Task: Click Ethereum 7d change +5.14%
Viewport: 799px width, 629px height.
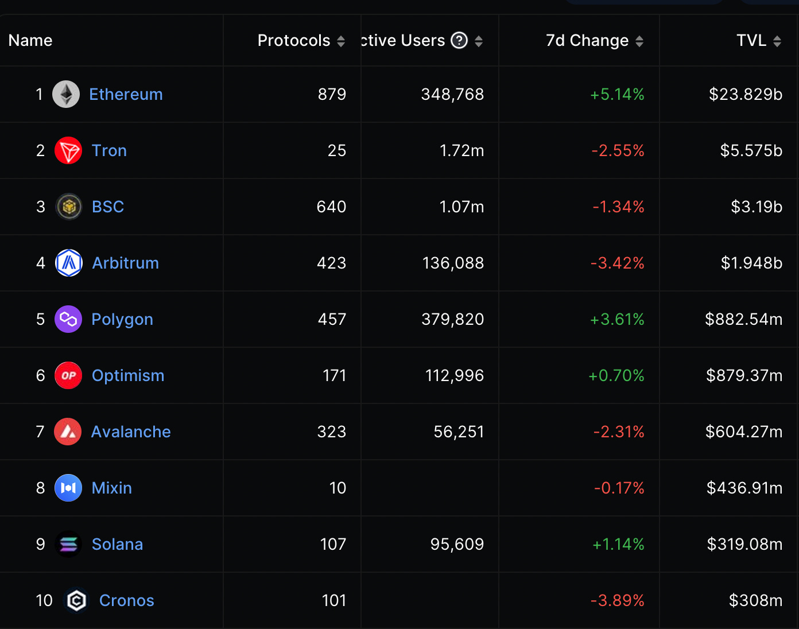Action: (617, 94)
